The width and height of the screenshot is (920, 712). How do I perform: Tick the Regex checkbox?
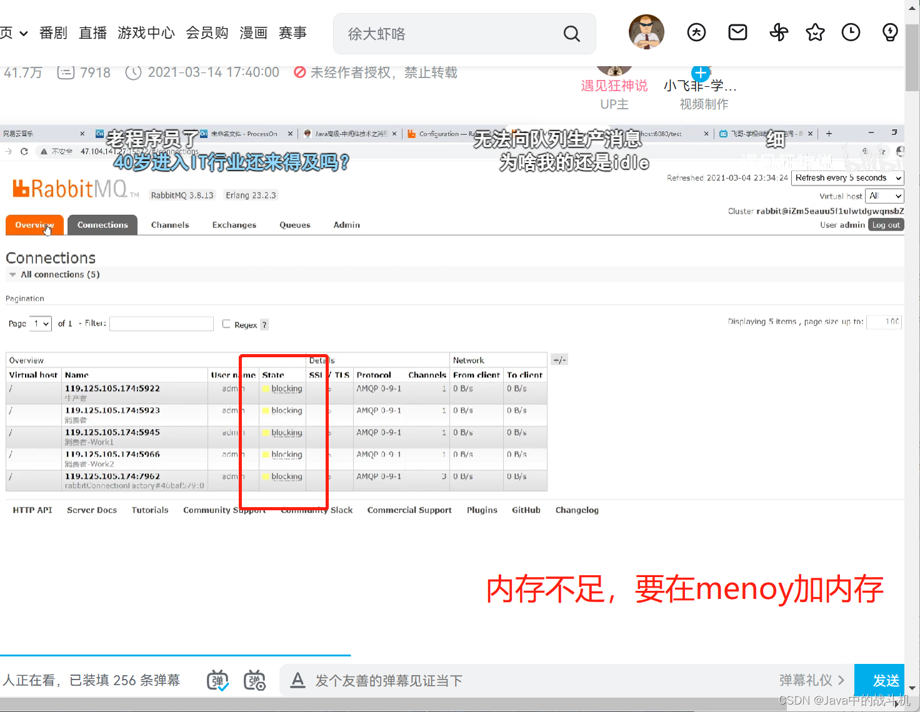[226, 324]
